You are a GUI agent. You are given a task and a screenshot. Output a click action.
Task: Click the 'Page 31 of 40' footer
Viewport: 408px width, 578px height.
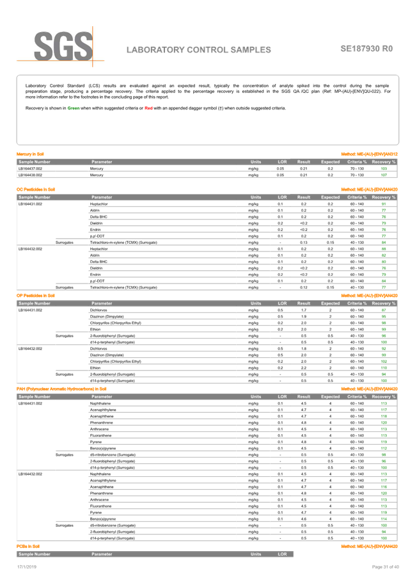pos(385,567)
